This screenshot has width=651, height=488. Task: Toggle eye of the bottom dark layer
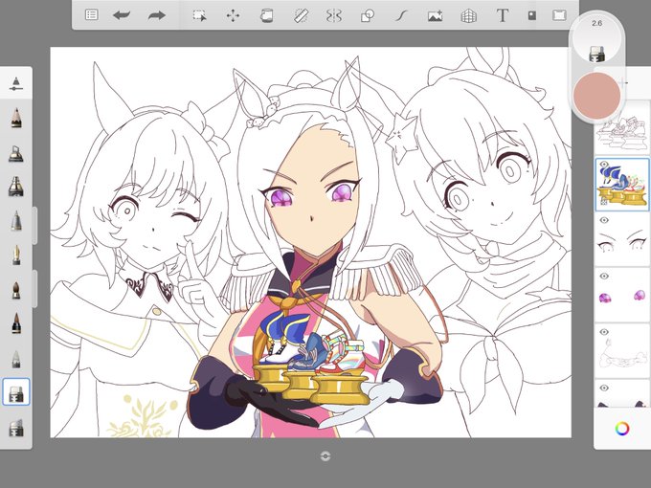pyautogui.click(x=604, y=388)
